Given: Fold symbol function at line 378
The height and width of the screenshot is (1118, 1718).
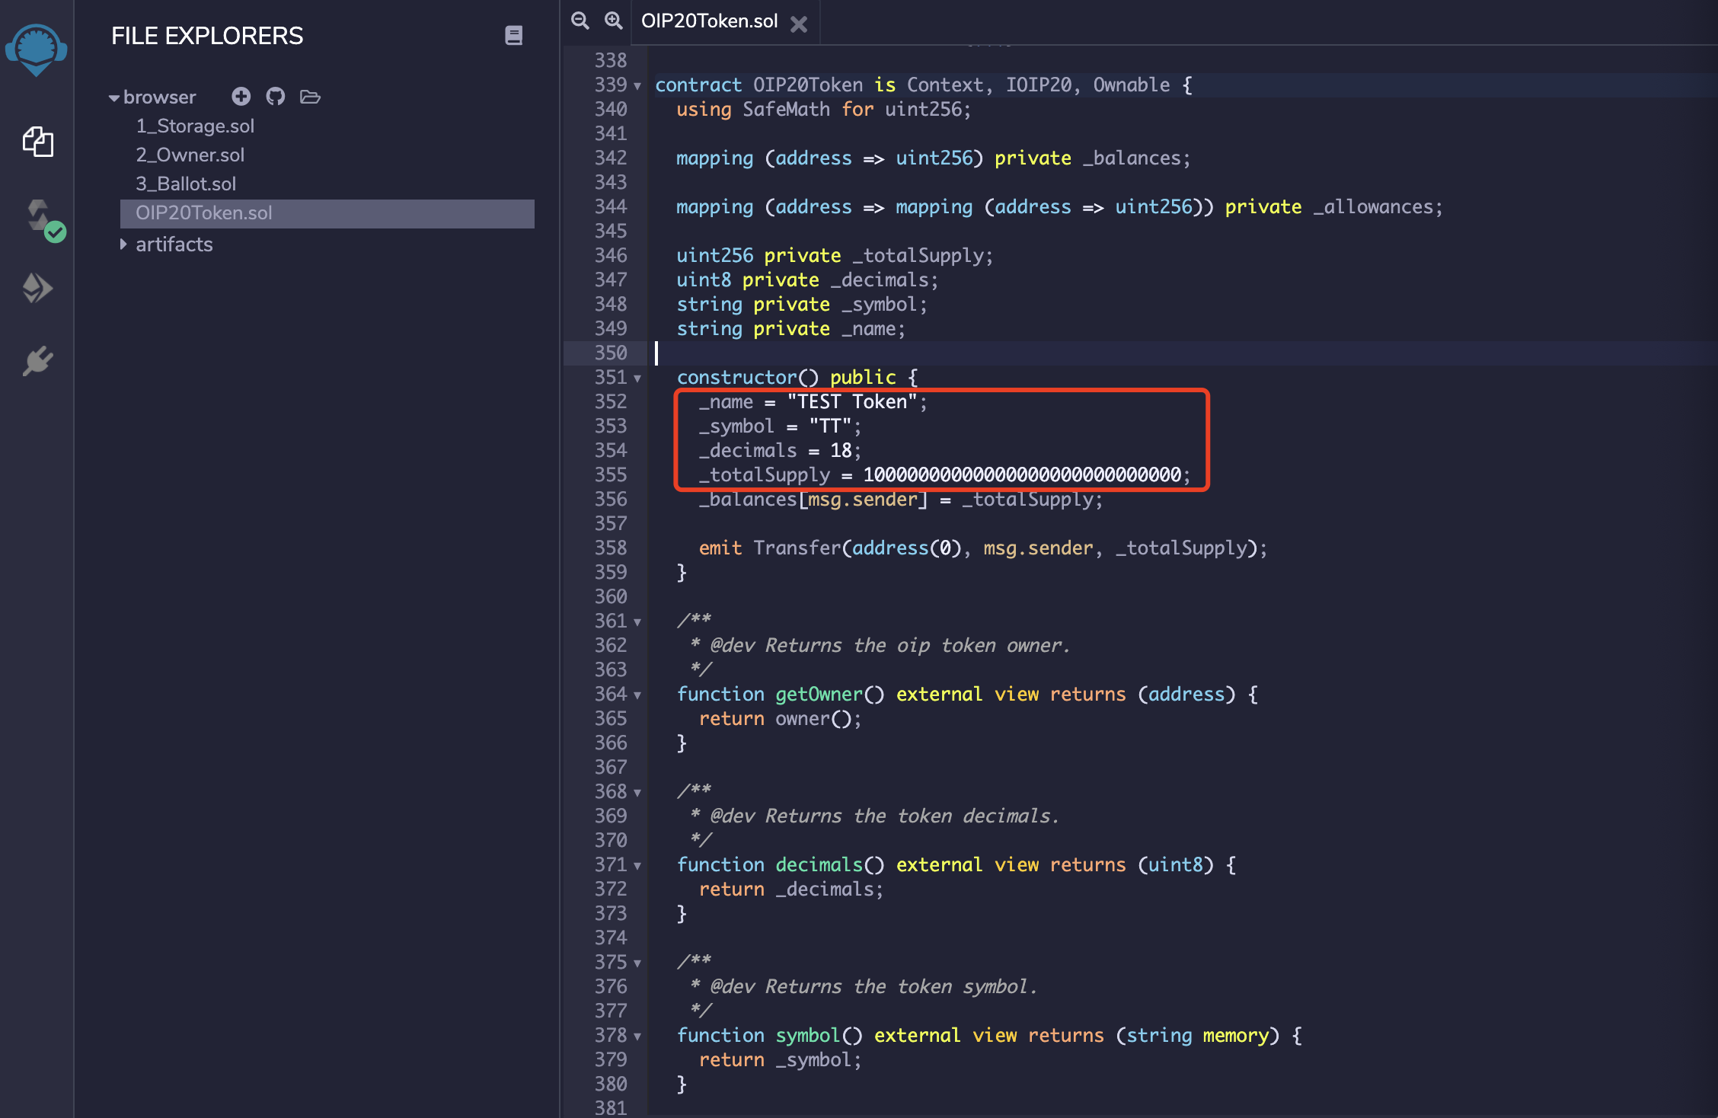Looking at the screenshot, I should tap(637, 1037).
